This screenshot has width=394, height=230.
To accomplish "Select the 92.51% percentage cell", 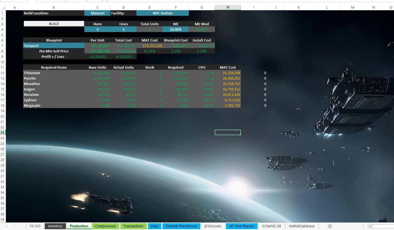I will pyautogui.click(x=150, y=51).
